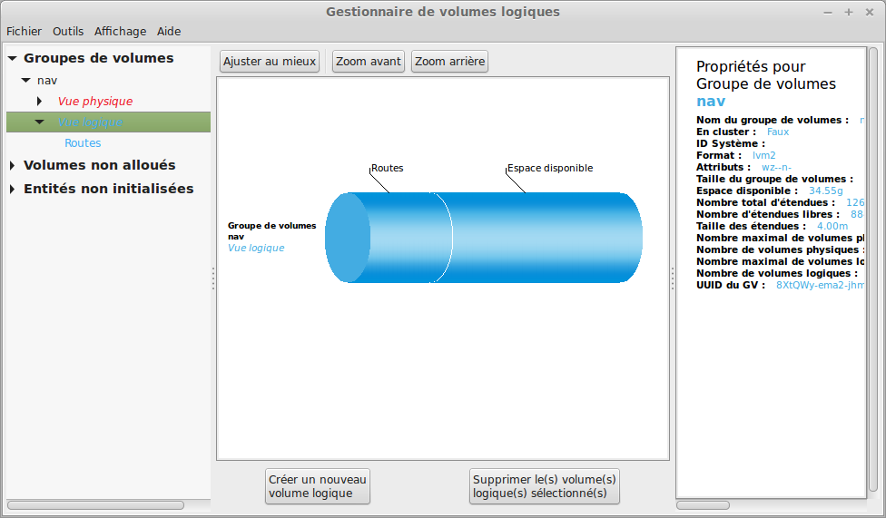Click the wz--n- attributes value
This screenshot has height=518, width=886.
[776, 167]
